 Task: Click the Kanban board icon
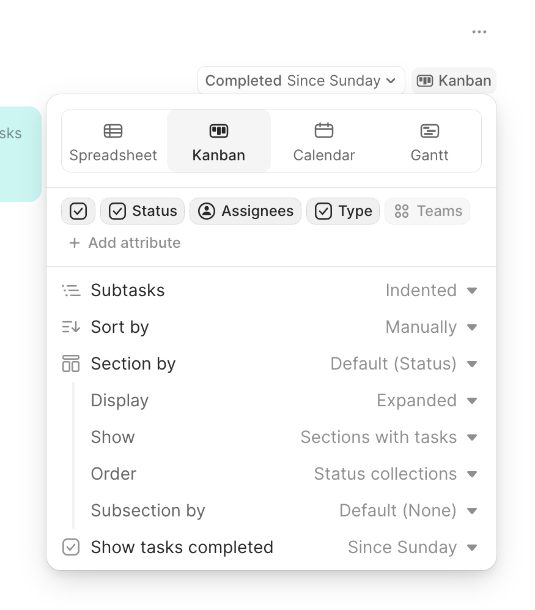218,130
